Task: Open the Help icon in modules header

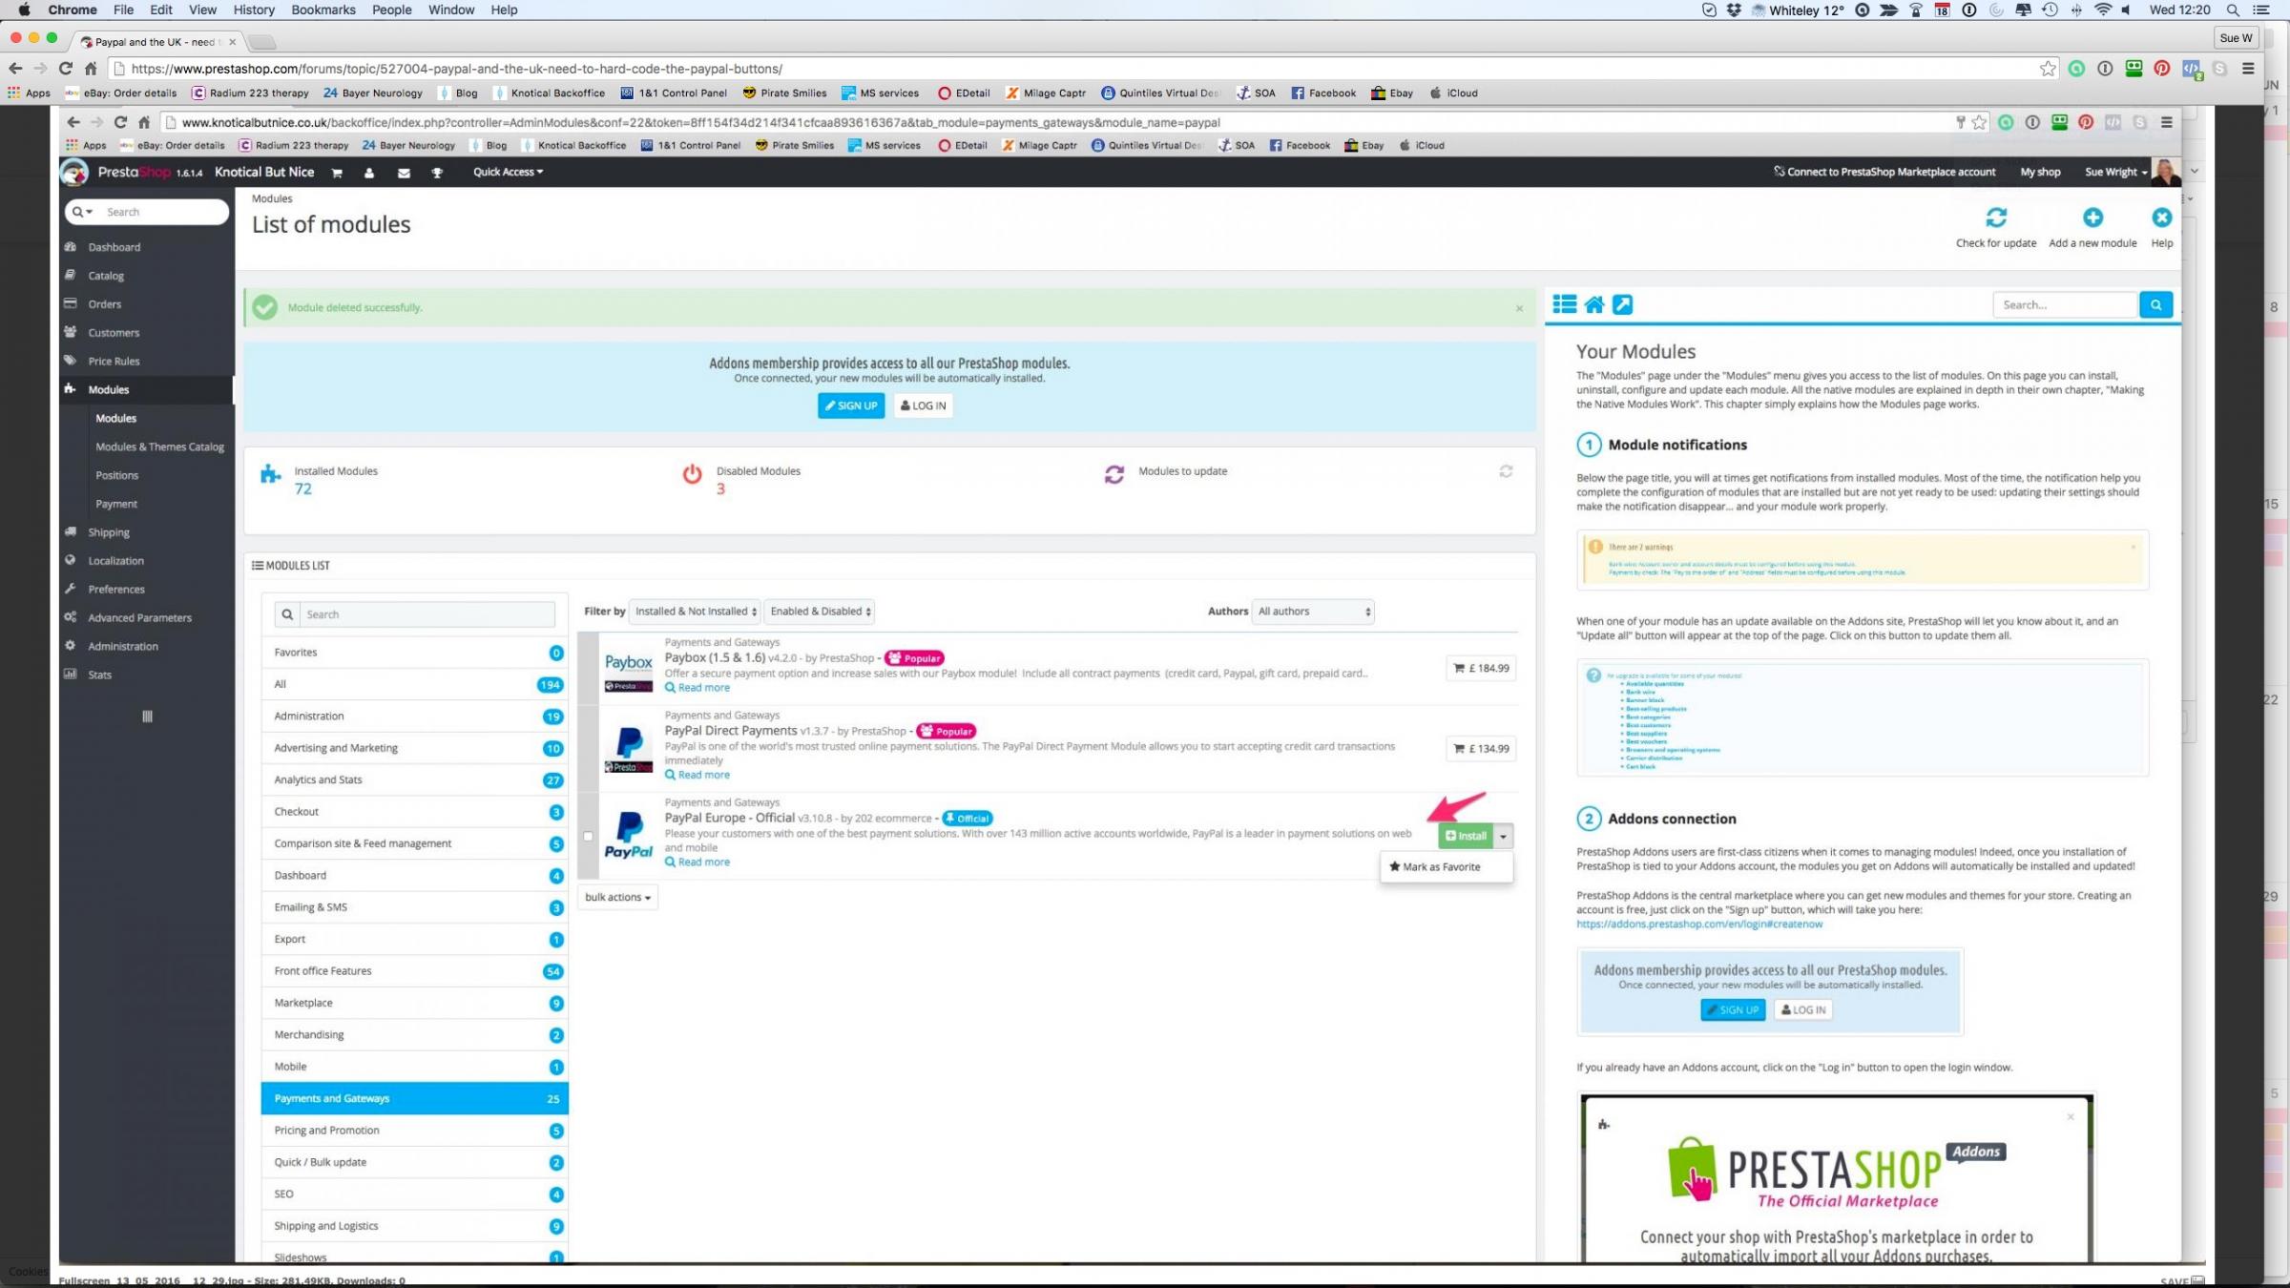Action: 2161,218
